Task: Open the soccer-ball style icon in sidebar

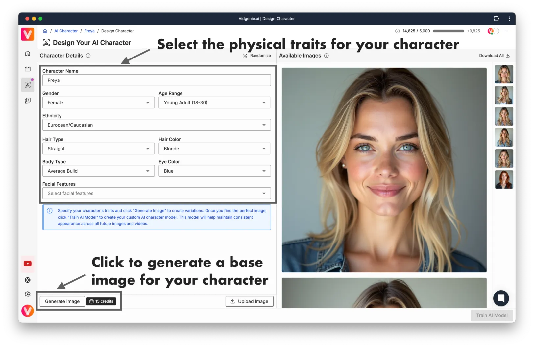Action: pos(28,280)
